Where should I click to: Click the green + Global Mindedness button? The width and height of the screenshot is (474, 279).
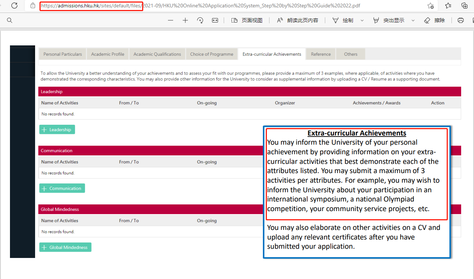pos(65,247)
